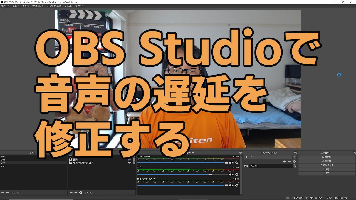Open ファイル(F) menu
The width and height of the screenshot is (356, 200).
click(x=5, y=6)
